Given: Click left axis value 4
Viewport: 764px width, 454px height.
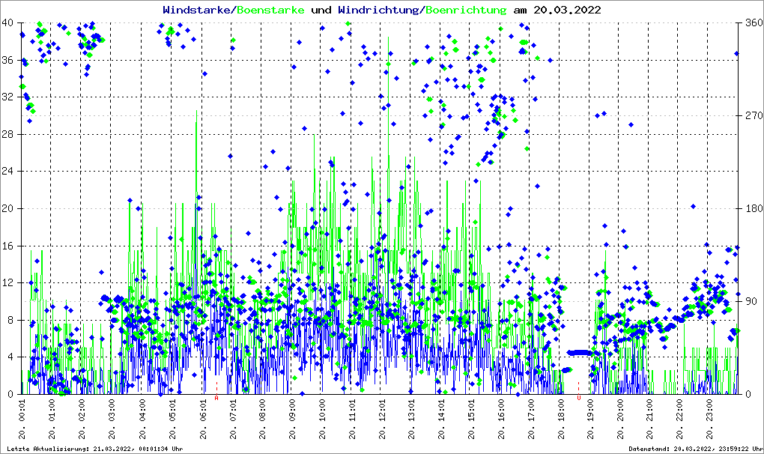Looking at the screenshot, I should 10,357.
